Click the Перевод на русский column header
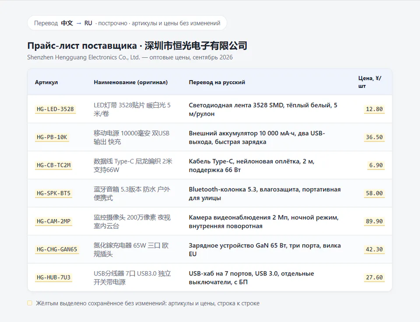Screen dimensions: 420x322 pyautogui.click(x=217, y=82)
